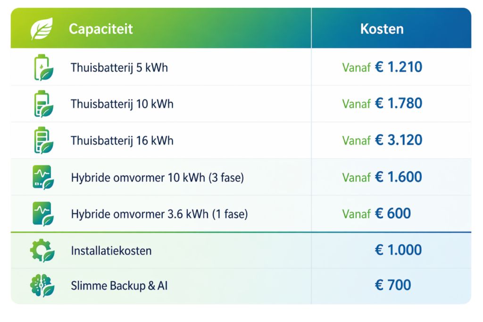Viewport: 483px width, 322px height.
Task: Open the Thuisbatterij 5 kWh label
Action: click(119, 67)
